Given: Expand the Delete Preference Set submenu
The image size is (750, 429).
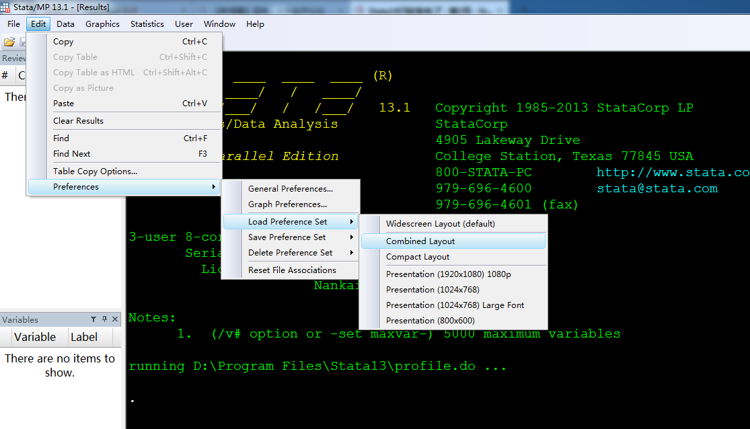Looking at the screenshot, I should (x=291, y=253).
